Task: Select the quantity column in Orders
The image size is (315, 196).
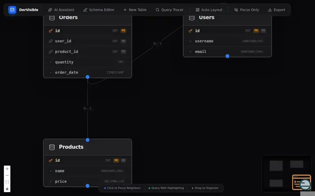Action: [x=87, y=62]
